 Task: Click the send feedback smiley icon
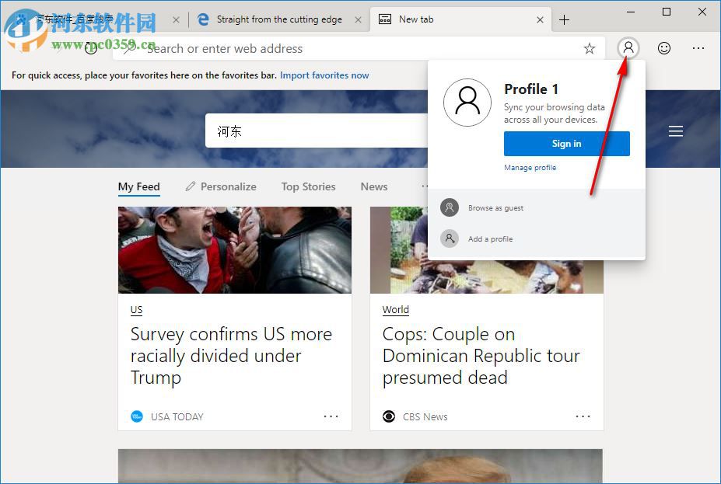pos(663,48)
